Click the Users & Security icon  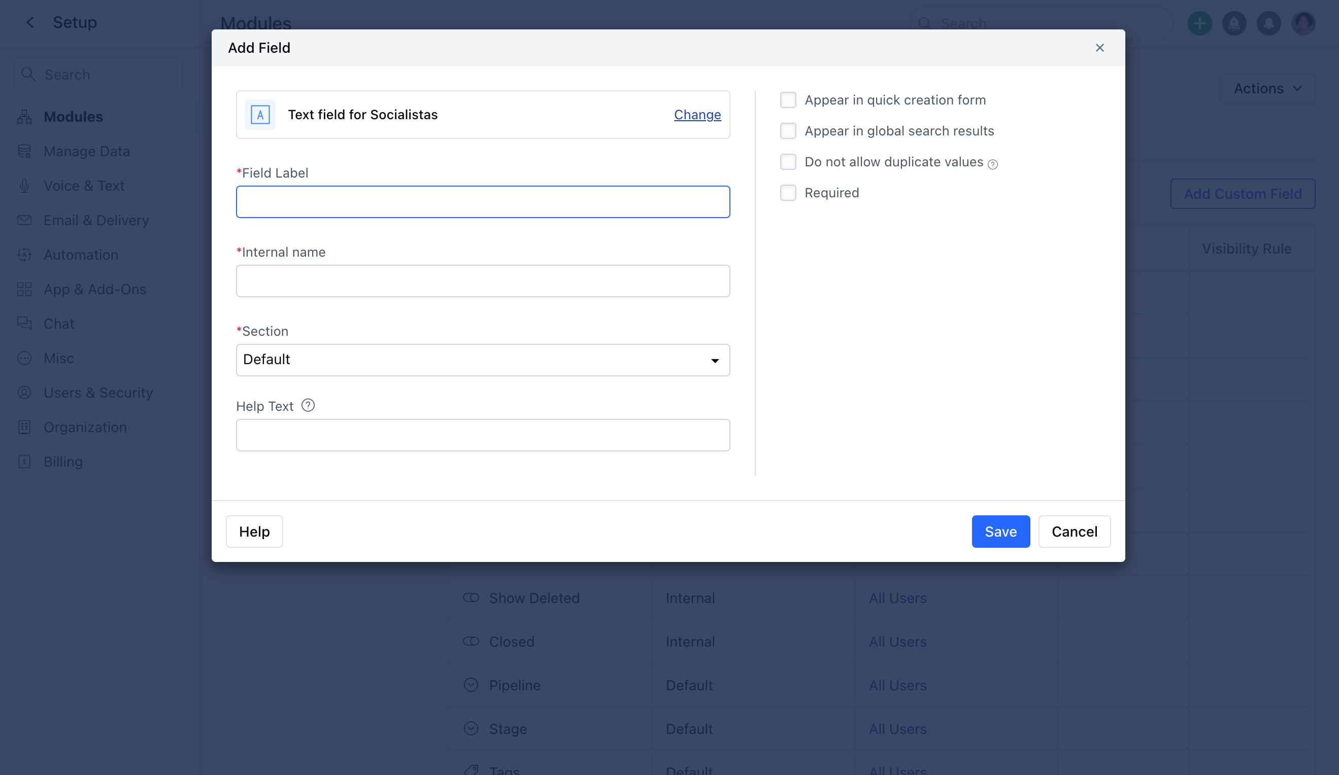click(x=24, y=393)
